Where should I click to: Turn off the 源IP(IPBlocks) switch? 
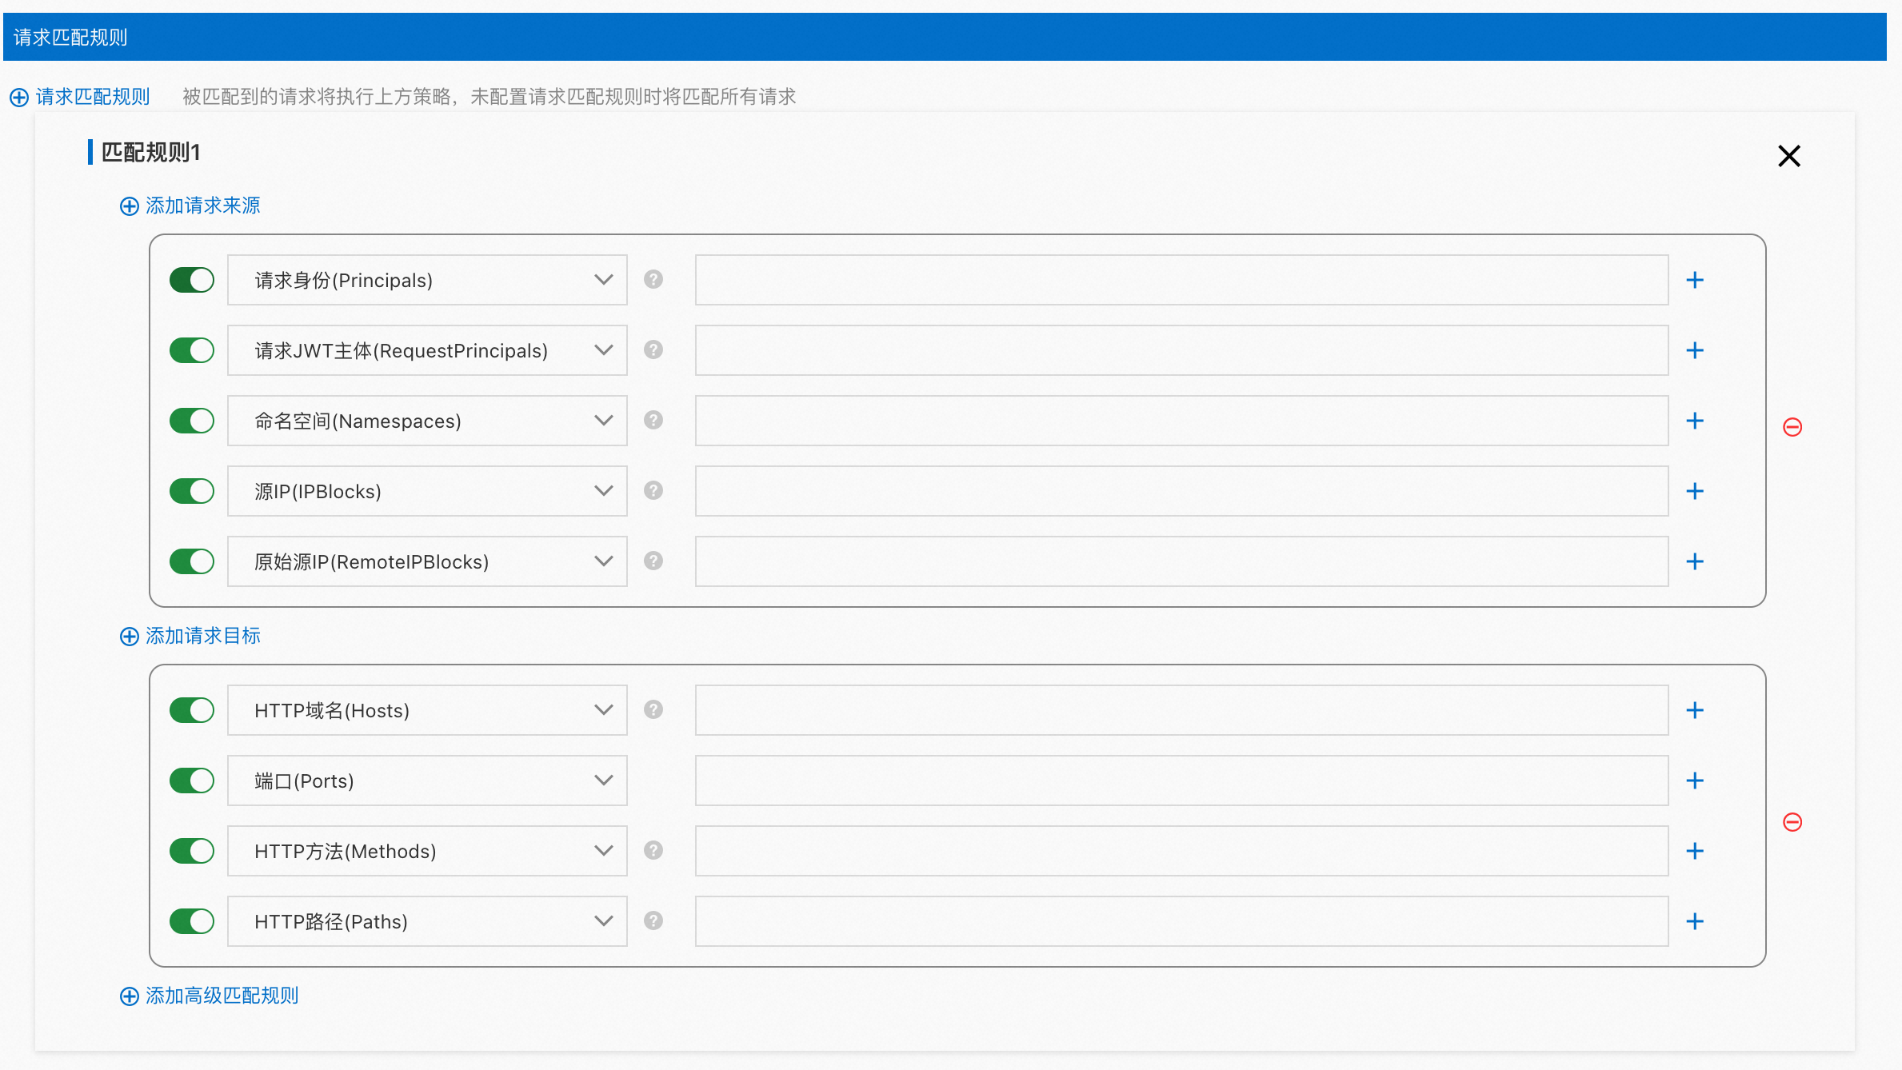[x=192, y=491]
